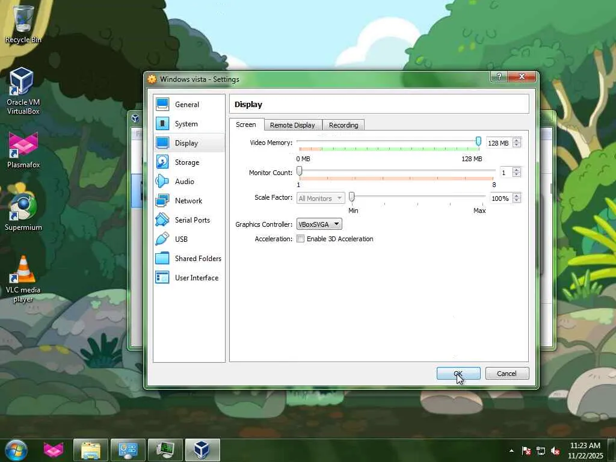Open the Scale Factor All Monitors dropdown
616x462 pixels.
tap(321, 199)
